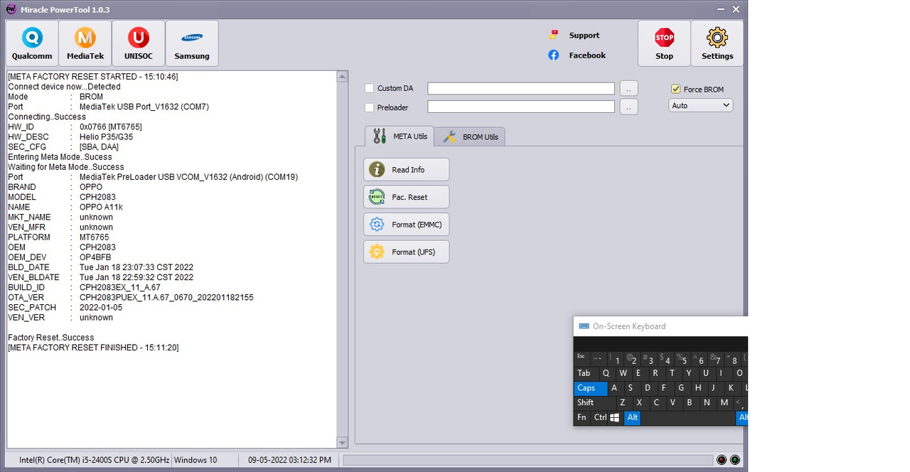
Task: Click the date and time status entry
Action: [289, 460]
